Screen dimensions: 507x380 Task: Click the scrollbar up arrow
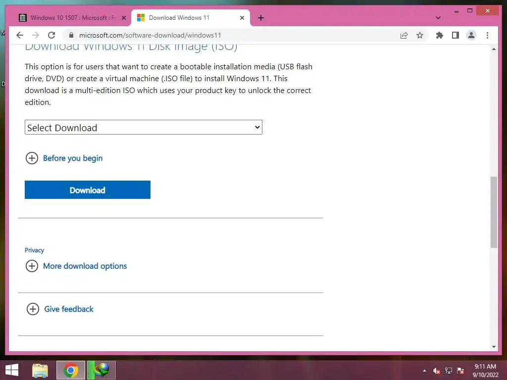click(x=494, y=49)
